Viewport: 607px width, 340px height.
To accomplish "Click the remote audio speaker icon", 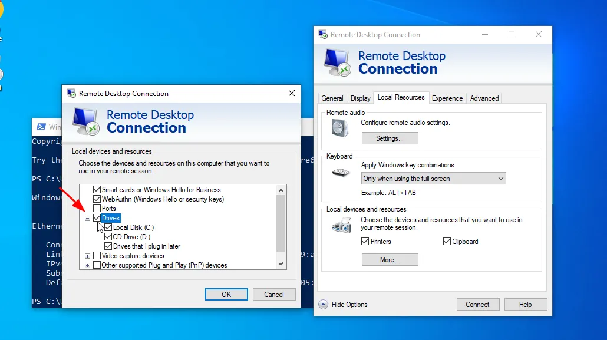I will (340, 128).
